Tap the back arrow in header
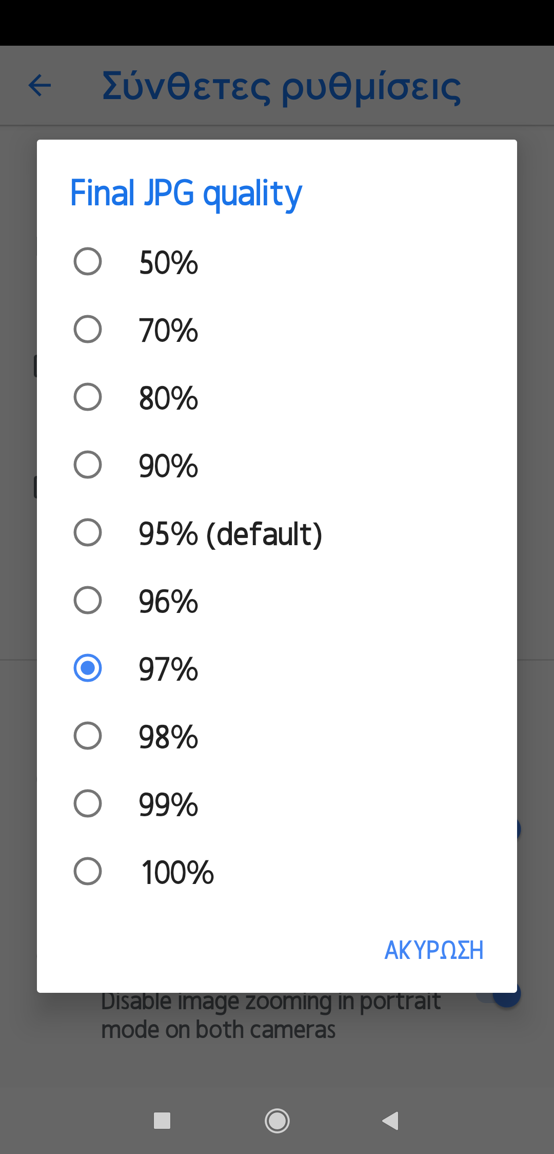This screenshot has width=554, height=1154. [x=40, y=85]
